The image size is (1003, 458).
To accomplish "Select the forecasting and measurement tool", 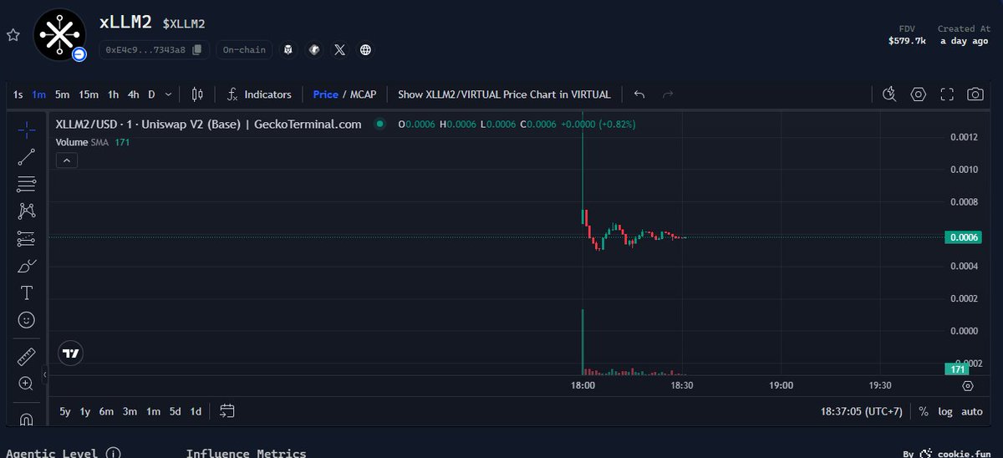I will click(26, 238).
